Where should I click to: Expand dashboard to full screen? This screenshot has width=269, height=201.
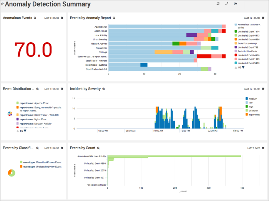[227, 4]
